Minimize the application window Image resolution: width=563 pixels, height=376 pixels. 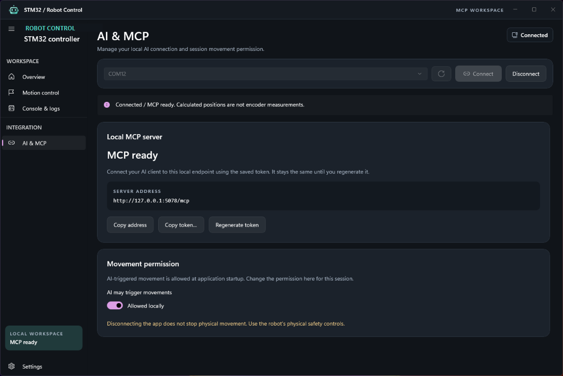(515, 10)
